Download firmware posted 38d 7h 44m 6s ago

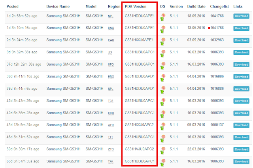pyautogui.click(x=241, y=89)
